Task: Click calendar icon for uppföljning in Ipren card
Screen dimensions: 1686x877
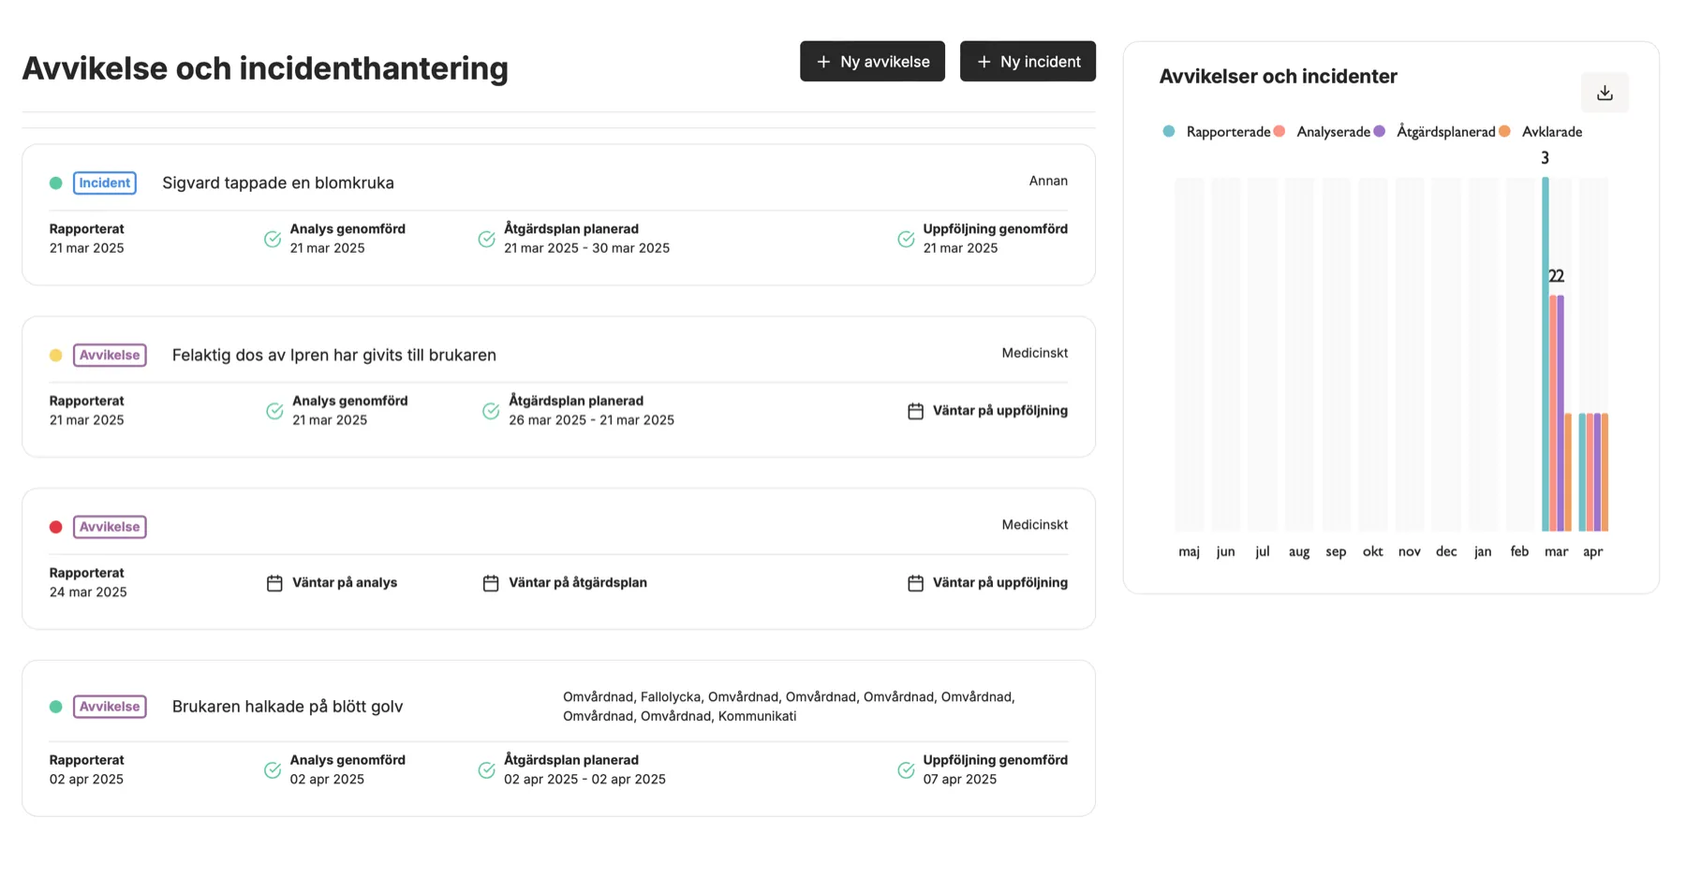Action: point(916,411)
